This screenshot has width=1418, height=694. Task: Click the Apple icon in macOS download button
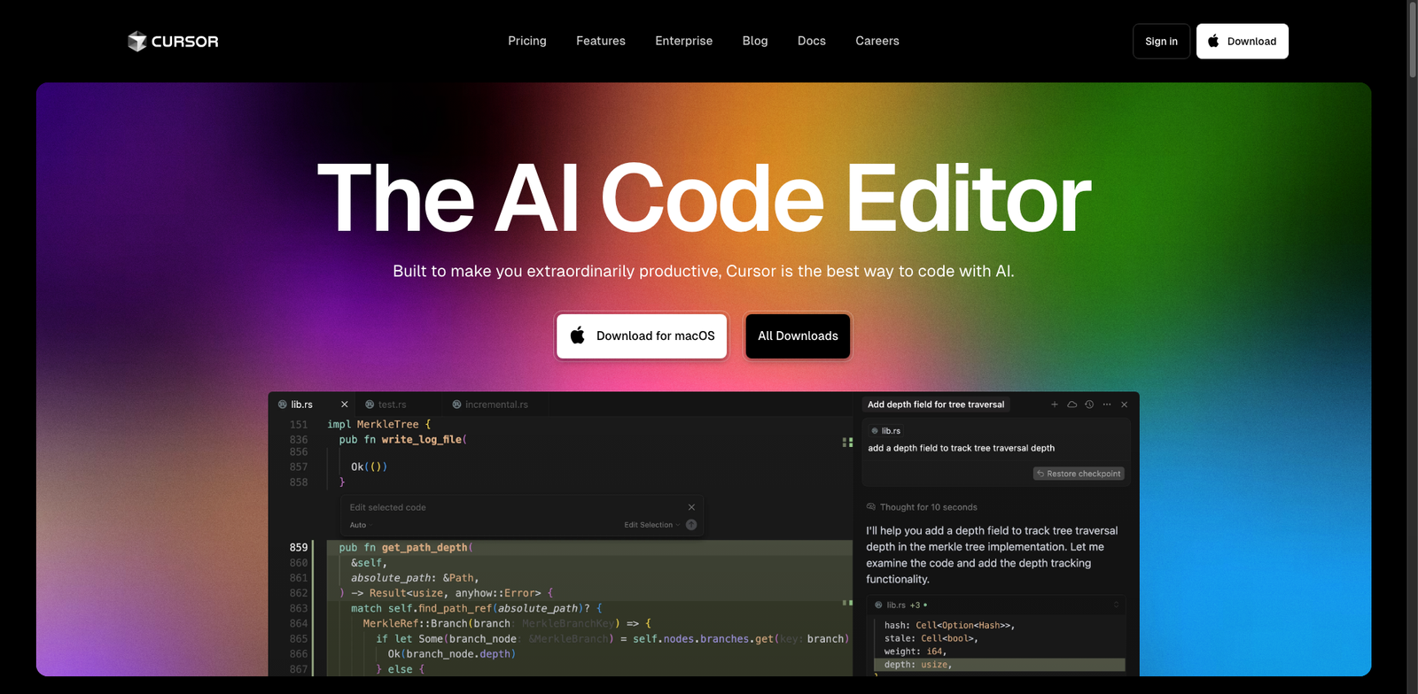click(578, 335)
